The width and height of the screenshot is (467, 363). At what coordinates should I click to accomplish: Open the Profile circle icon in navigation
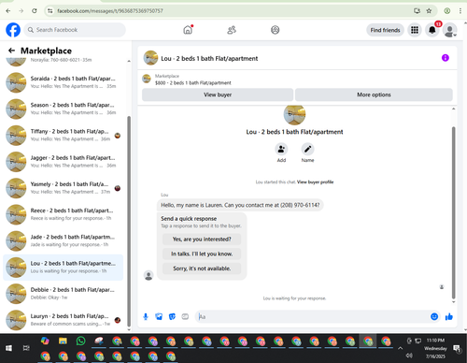pyautogui.click(x=275, y=30)
